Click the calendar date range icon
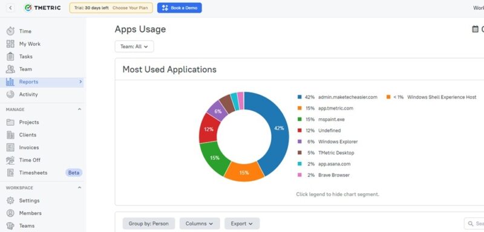Viewport: 484px width, 232px height. coord(476,29)
